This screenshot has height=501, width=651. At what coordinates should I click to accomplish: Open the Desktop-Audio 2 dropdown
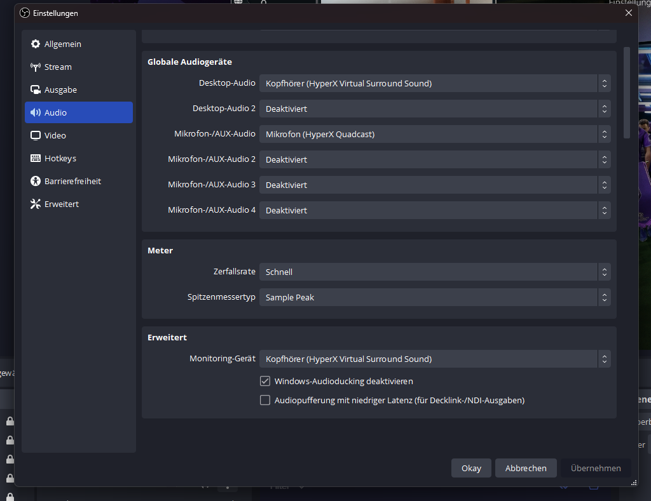coord(435,109)
